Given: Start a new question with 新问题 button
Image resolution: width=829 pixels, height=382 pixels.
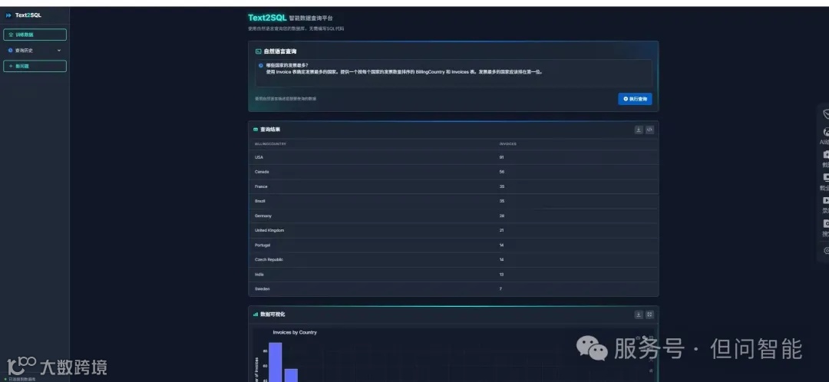Looking at the screenshot, I should 35,66.
